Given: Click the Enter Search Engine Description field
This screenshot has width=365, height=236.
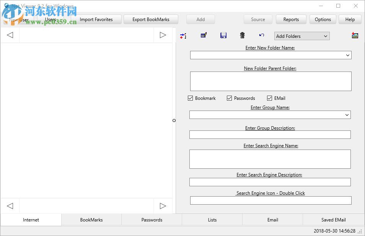Looking at the screenshot, I should (x=270, y=182).
